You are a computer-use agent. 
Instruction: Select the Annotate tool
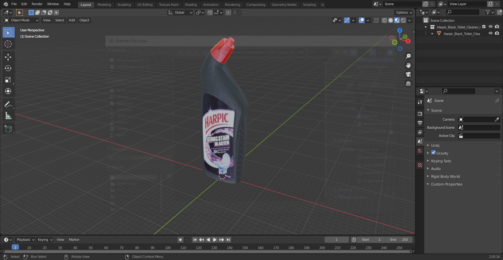(8, 105)
